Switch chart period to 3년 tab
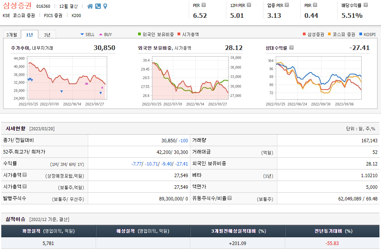The height and width of the screenshot is (252, 381). [x=47, y=35]
